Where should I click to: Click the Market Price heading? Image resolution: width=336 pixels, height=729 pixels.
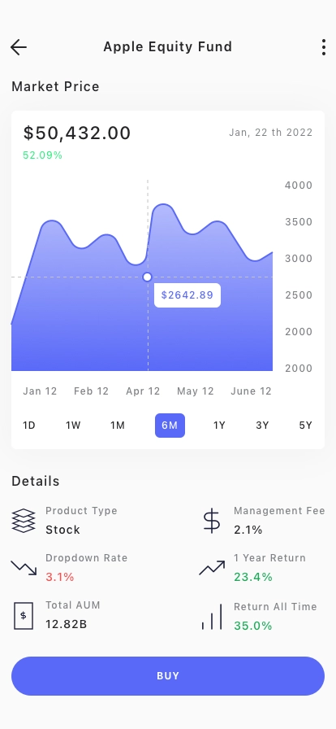[55, 86]
